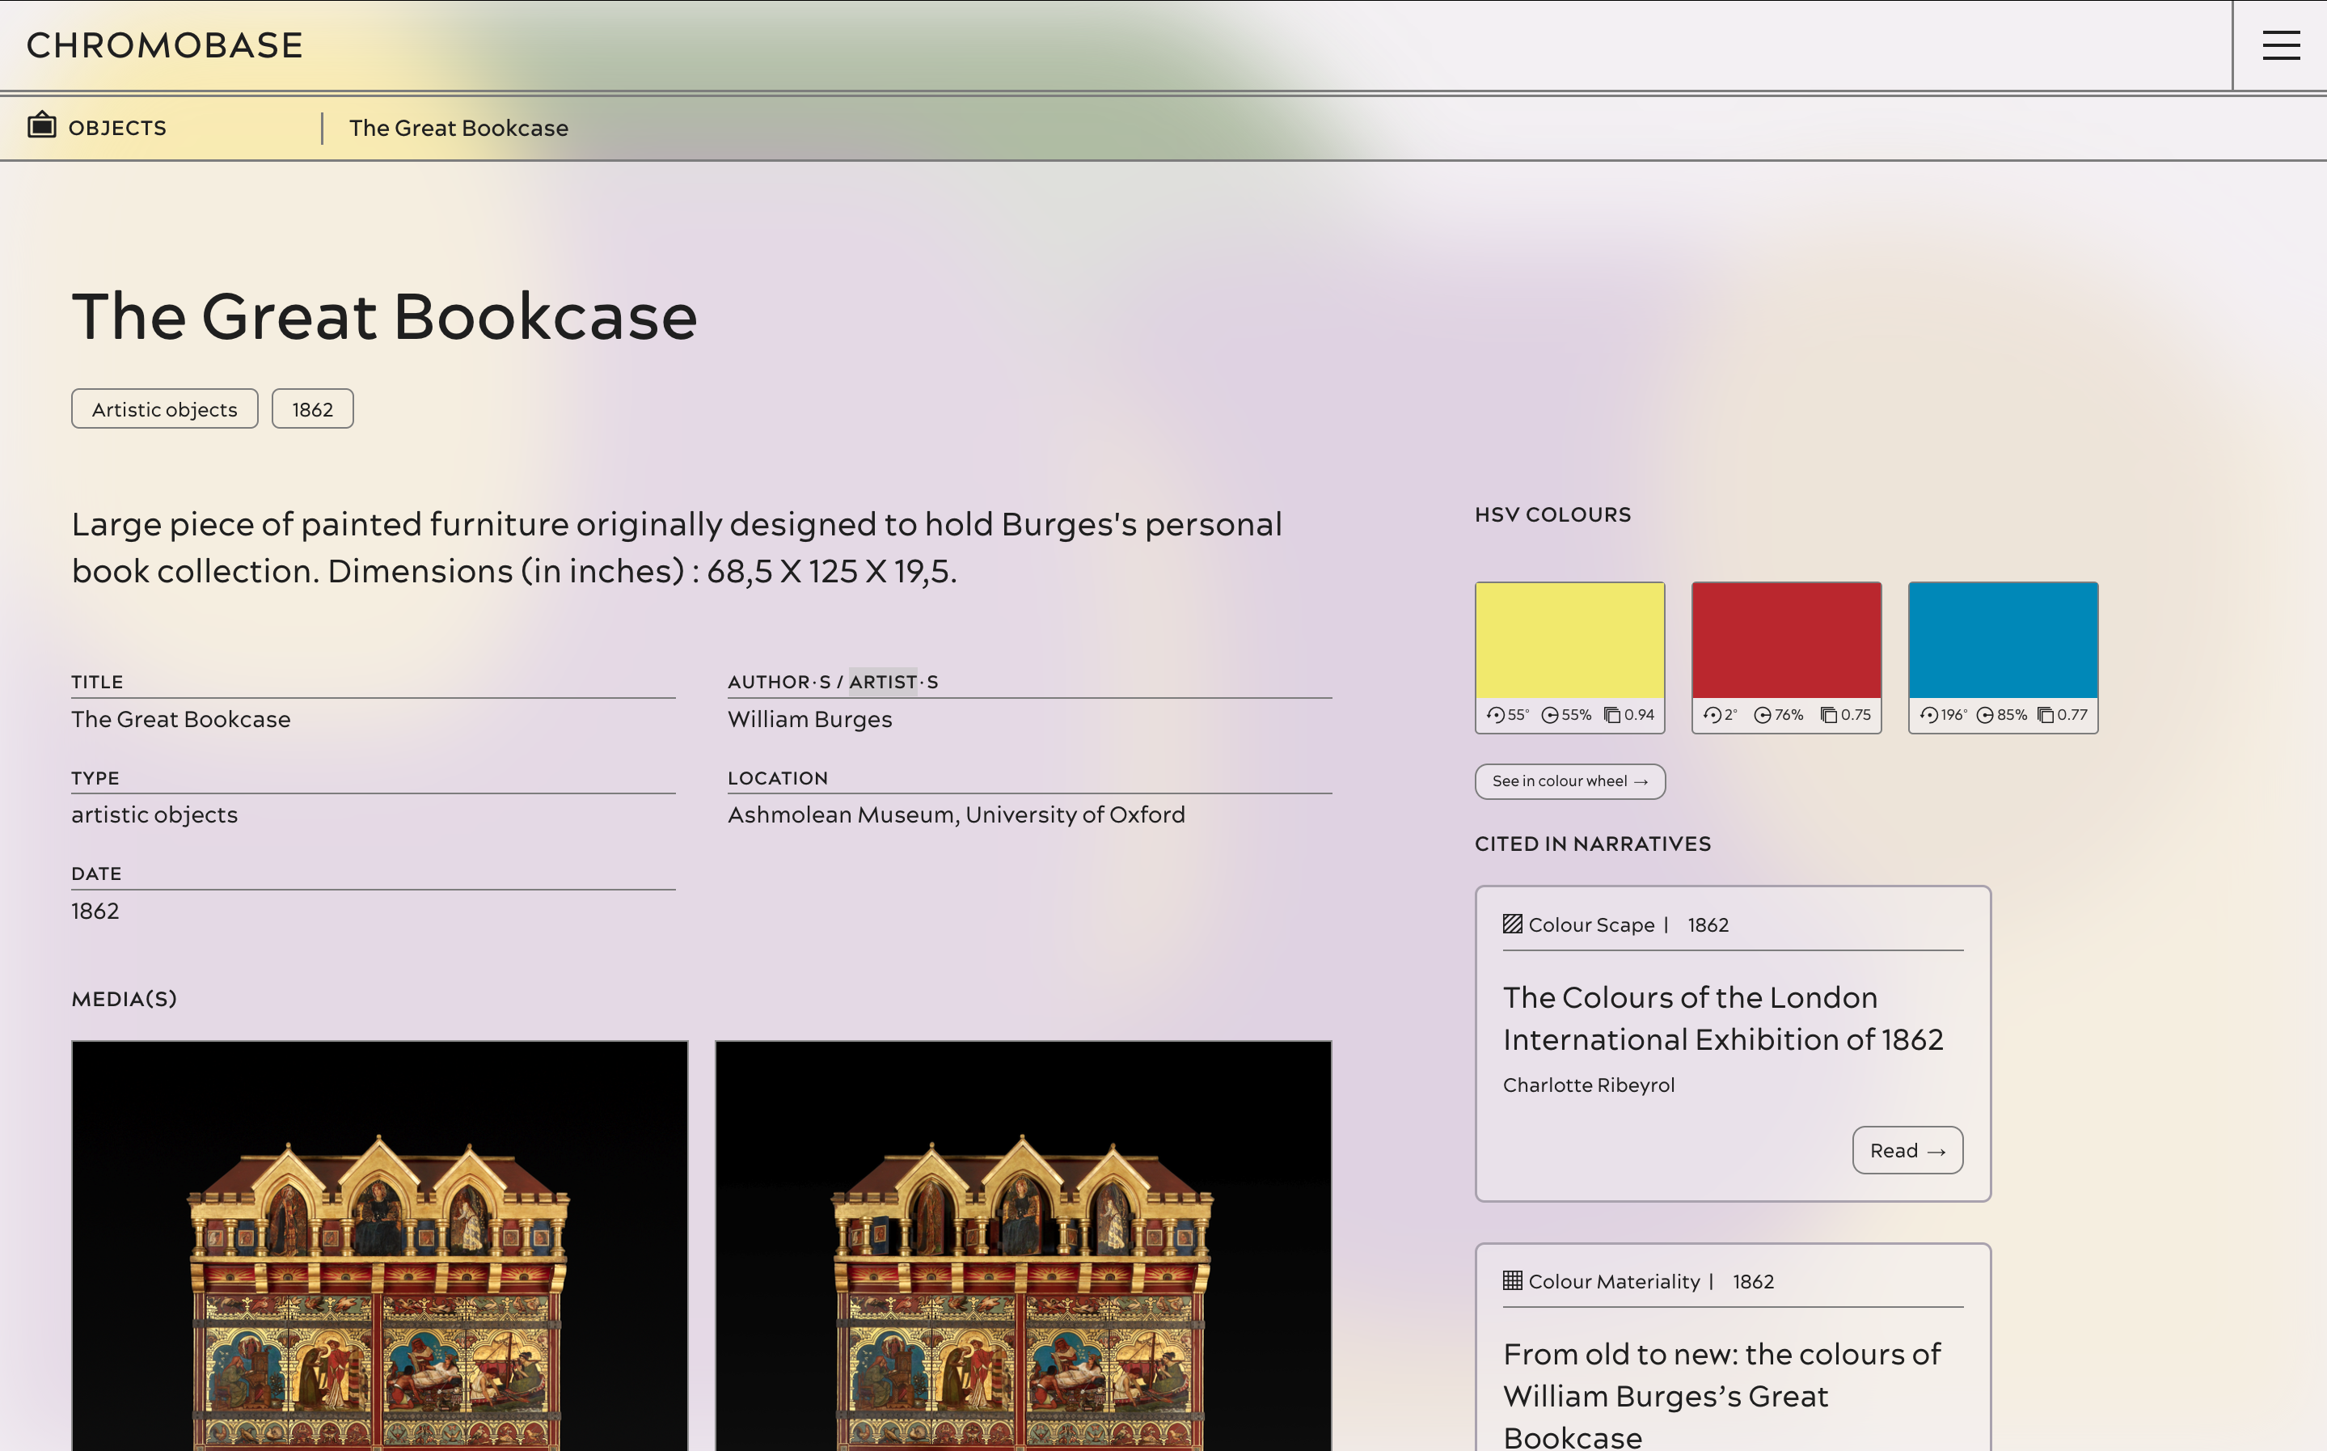
Task: Click the HSV COLOURS heading
Action: pyautogui.click(x=1552, y=514)
